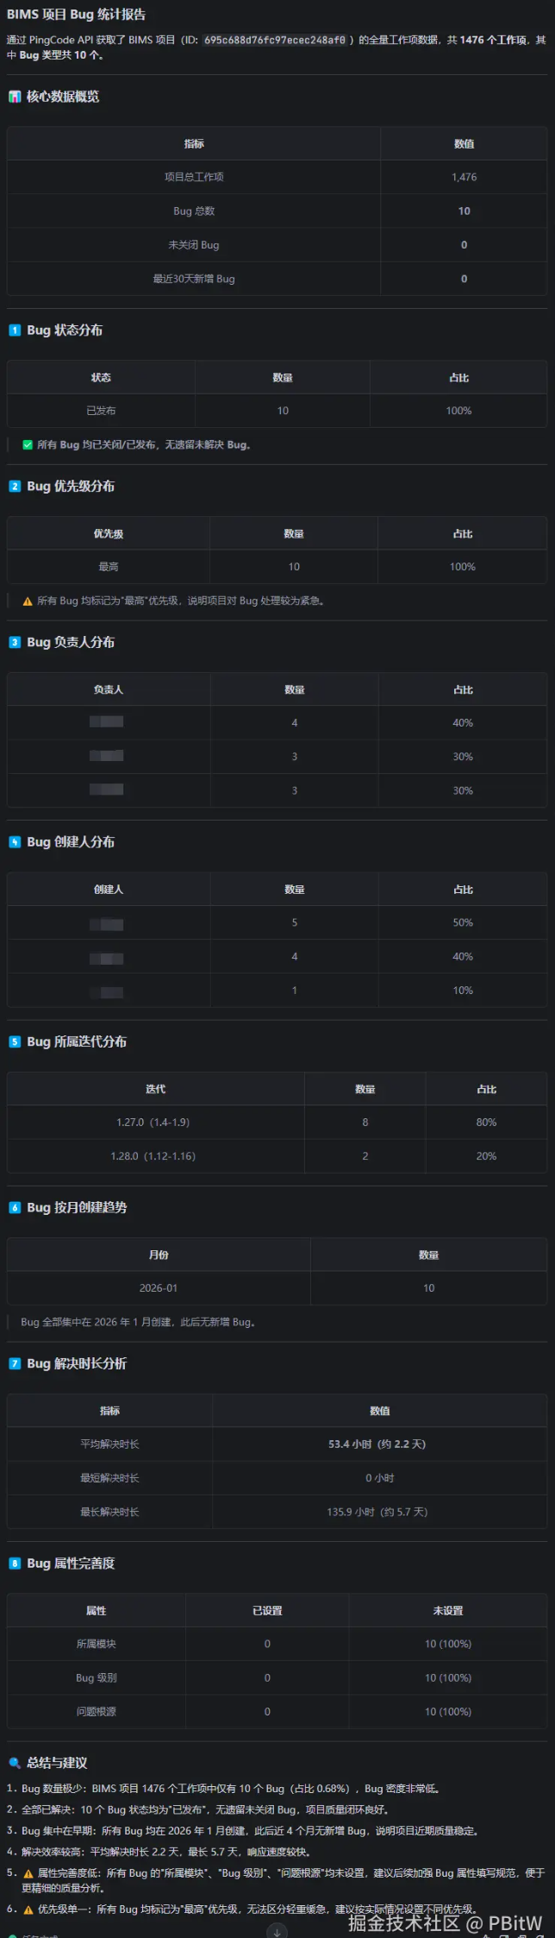555x1938 pixels.
Task: Click the 占比 header in Bug 状态分布 table
Action: coord(458,378)
